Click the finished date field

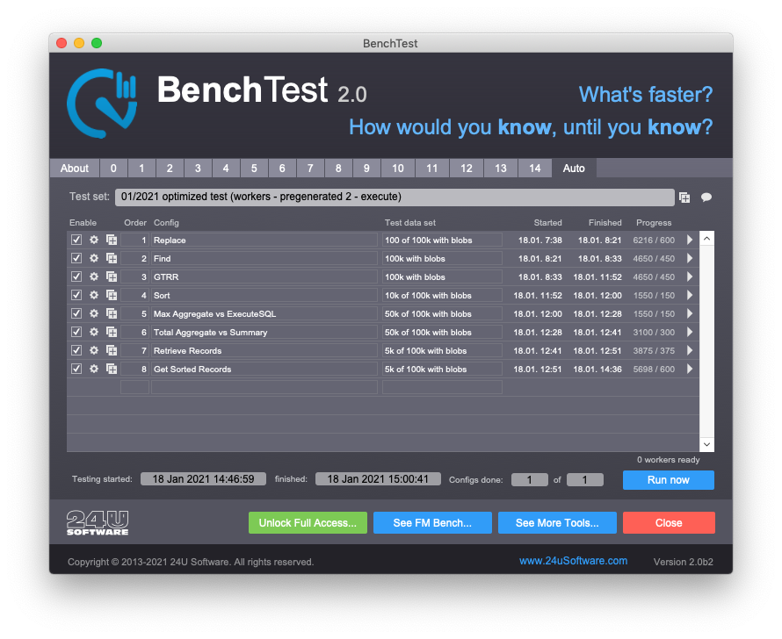click(x=378, y=479)
